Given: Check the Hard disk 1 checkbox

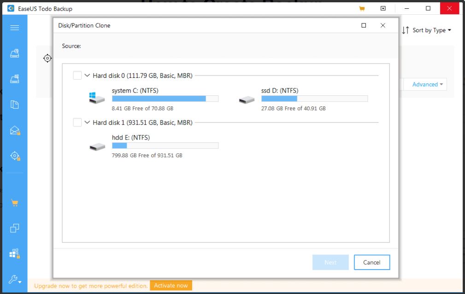Looking at the screenshot, I should (x=77, y=122).
